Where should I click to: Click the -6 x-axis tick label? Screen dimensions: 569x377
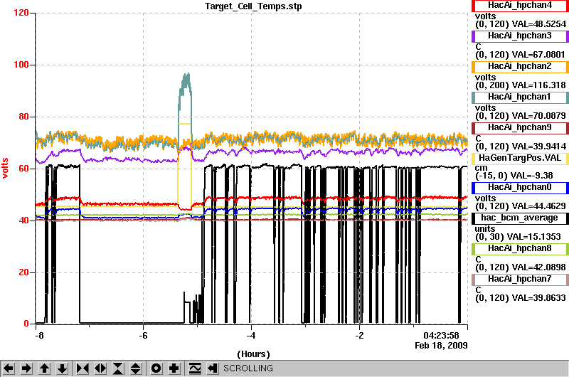143,336
